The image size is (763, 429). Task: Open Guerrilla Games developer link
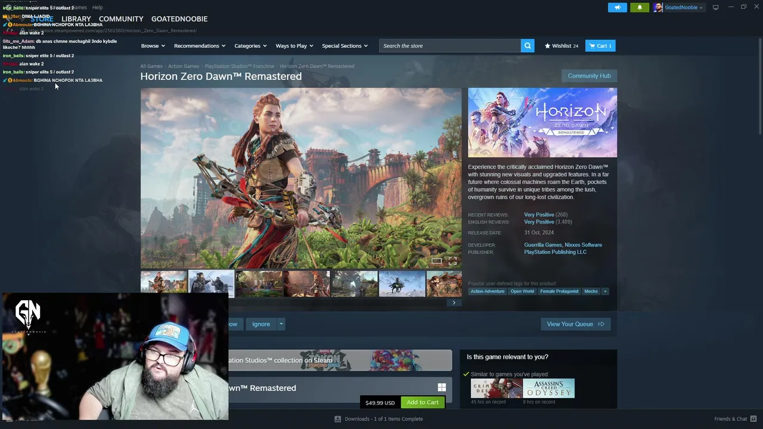543,245
